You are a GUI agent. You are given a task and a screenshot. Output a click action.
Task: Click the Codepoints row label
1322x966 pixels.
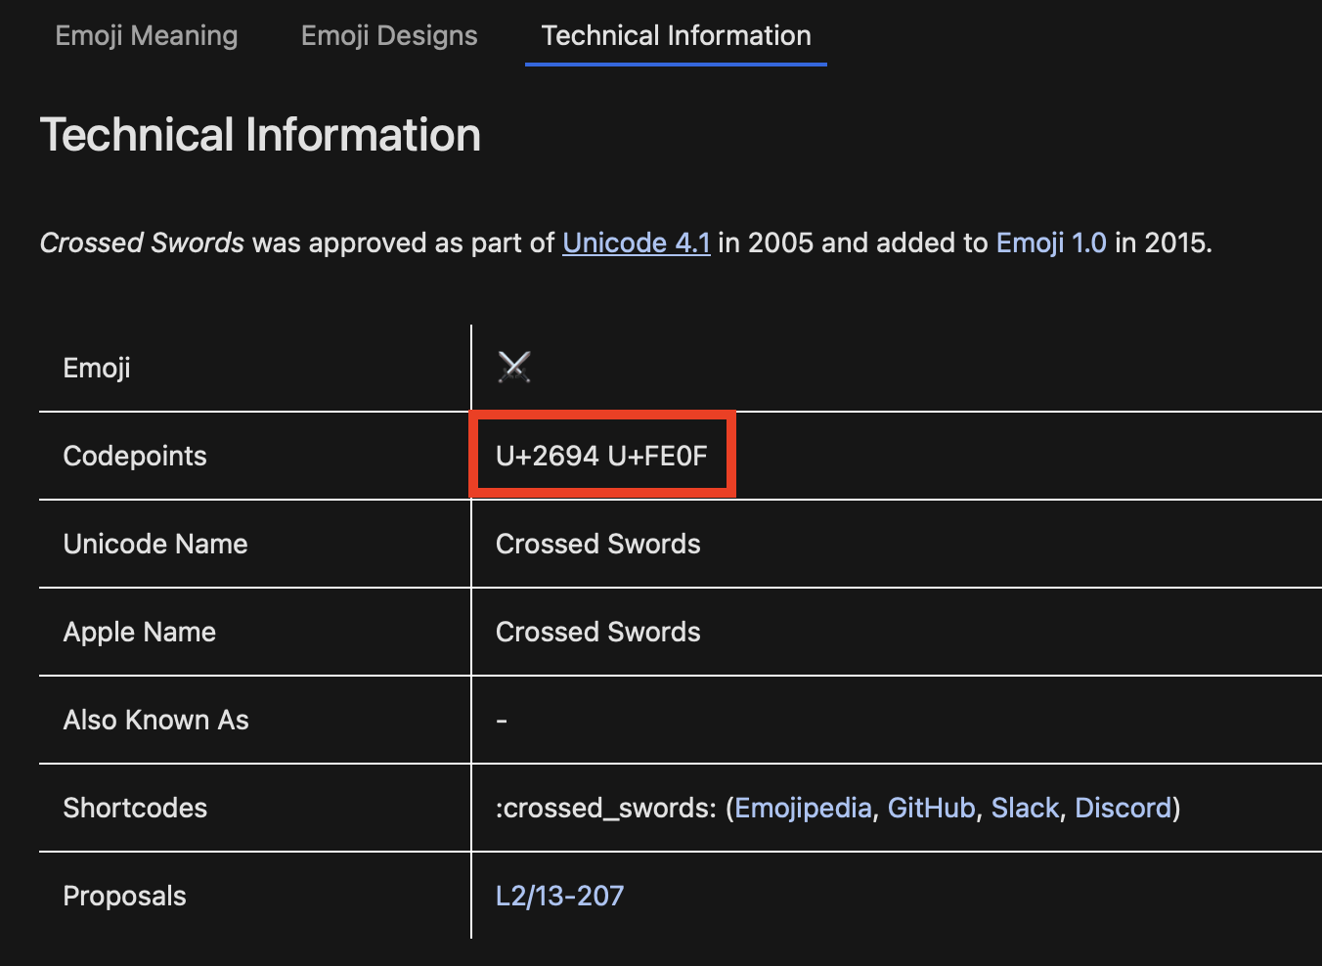[135, 456]
